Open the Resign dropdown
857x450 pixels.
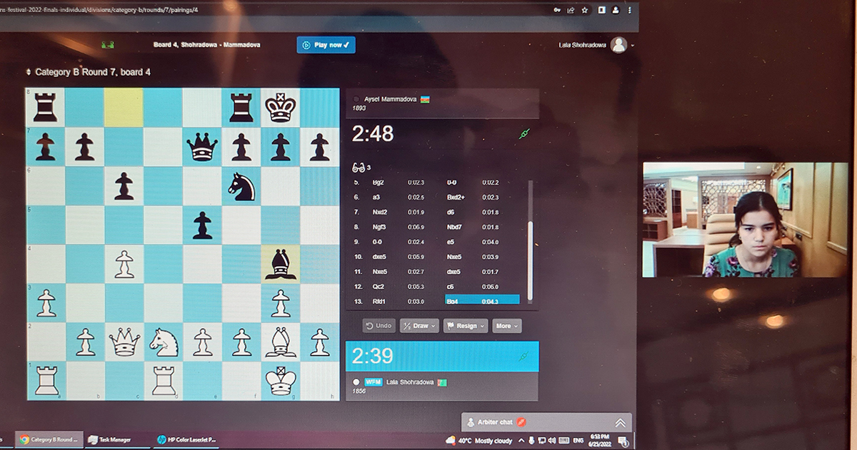466,326
